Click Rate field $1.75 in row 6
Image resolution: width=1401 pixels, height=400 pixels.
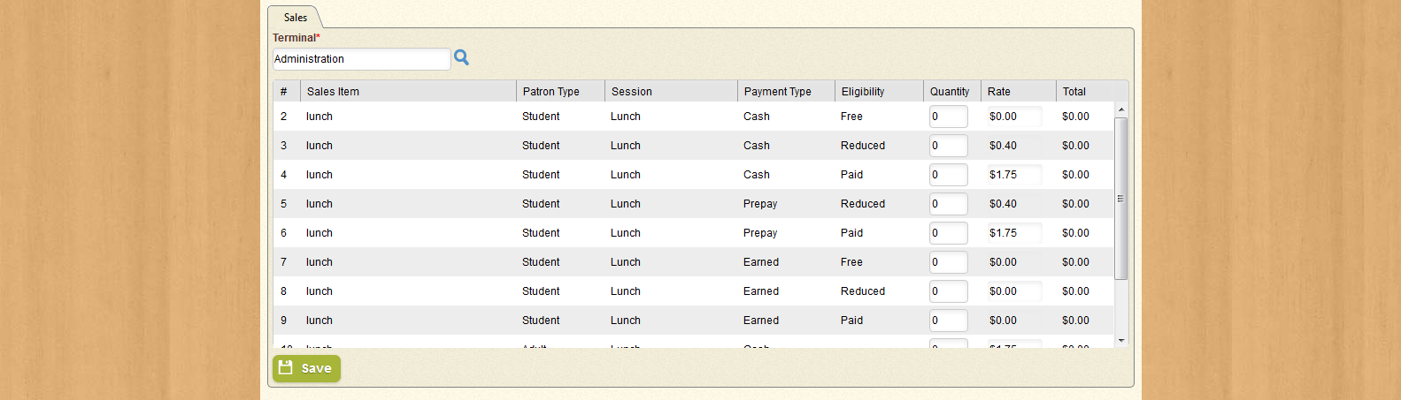click(1014, 233)
